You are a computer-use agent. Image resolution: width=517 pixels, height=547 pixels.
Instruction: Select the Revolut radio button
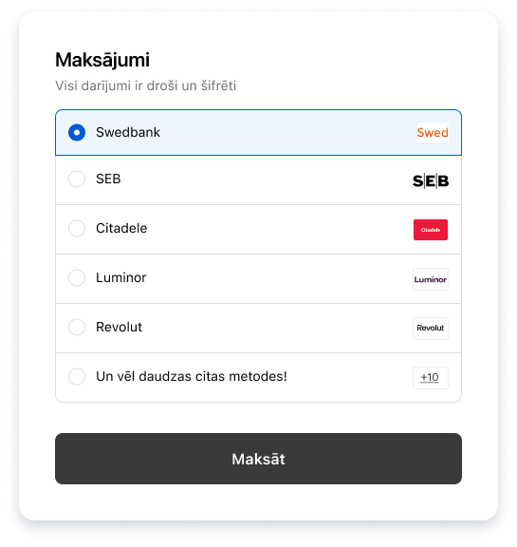(x=77, y=328)
